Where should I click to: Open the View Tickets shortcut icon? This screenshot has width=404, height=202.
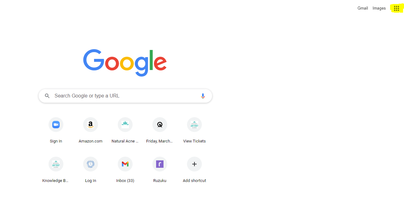194,125
